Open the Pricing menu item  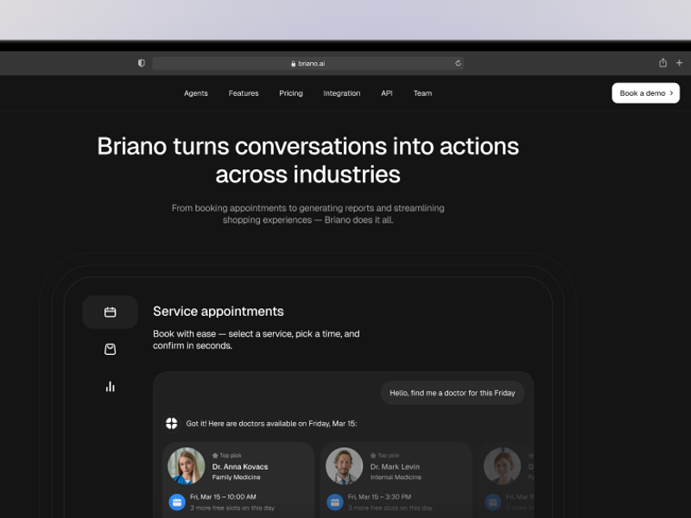[x=291, y=92]
